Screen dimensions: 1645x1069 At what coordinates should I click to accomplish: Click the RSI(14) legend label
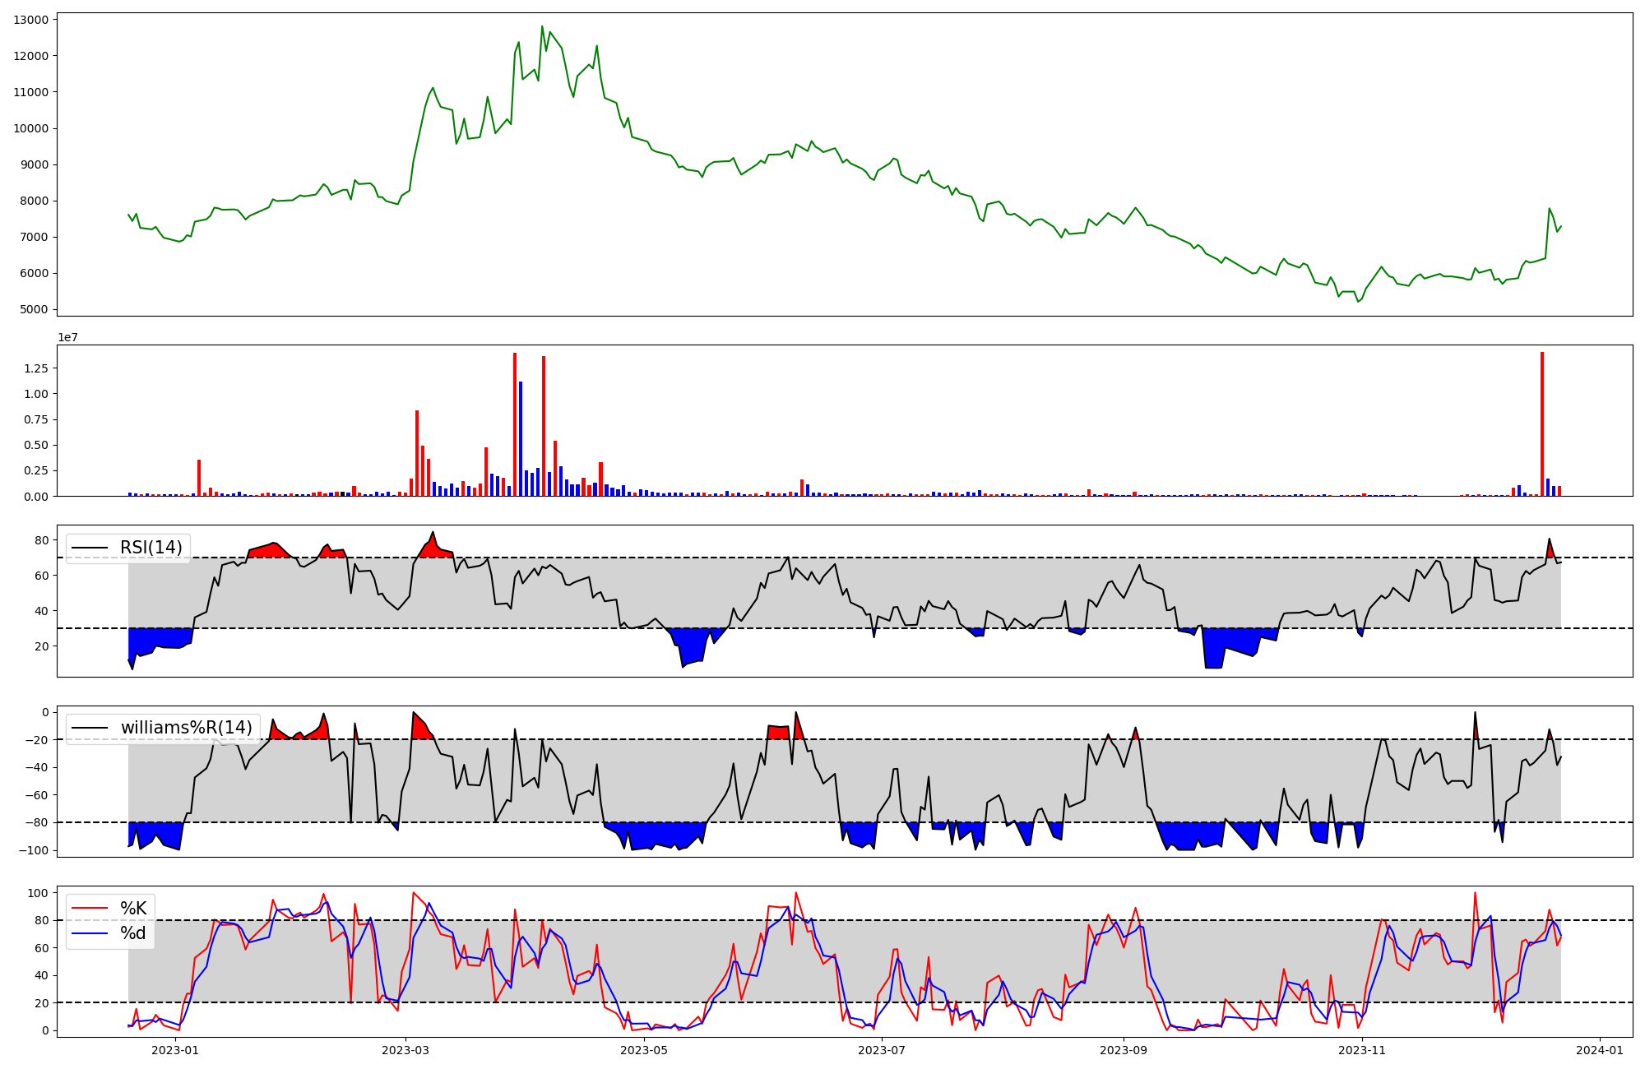(x=151, y=548)
